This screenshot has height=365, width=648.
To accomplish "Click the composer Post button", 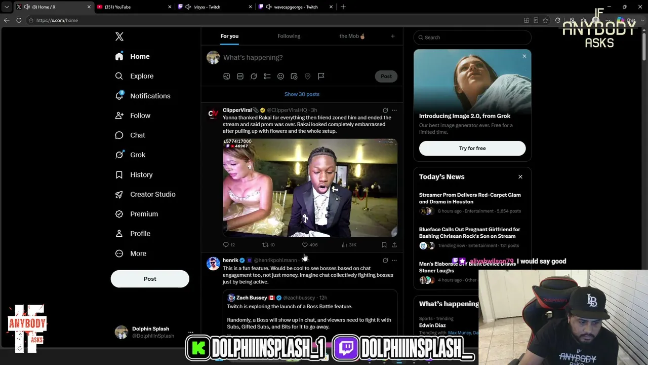I will (386, 76).
